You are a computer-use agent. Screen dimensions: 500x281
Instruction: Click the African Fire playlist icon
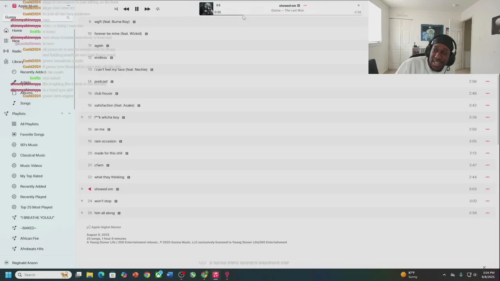point(14,238)
